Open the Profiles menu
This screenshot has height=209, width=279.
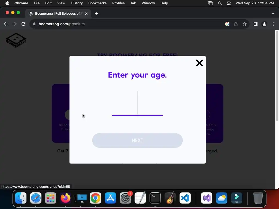[118, 3]
